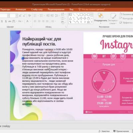Select the Right Brace shape

point(85,22)
